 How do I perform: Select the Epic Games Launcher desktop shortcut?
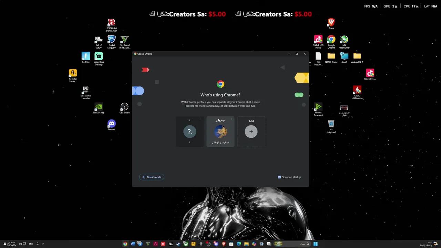(x=86, y=93)
